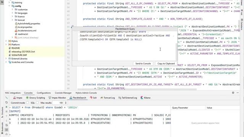
Task: Expand the customize folder
Action: [13, 10]
